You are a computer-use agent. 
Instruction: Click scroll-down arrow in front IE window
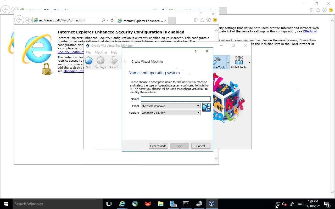pos(216,158)
